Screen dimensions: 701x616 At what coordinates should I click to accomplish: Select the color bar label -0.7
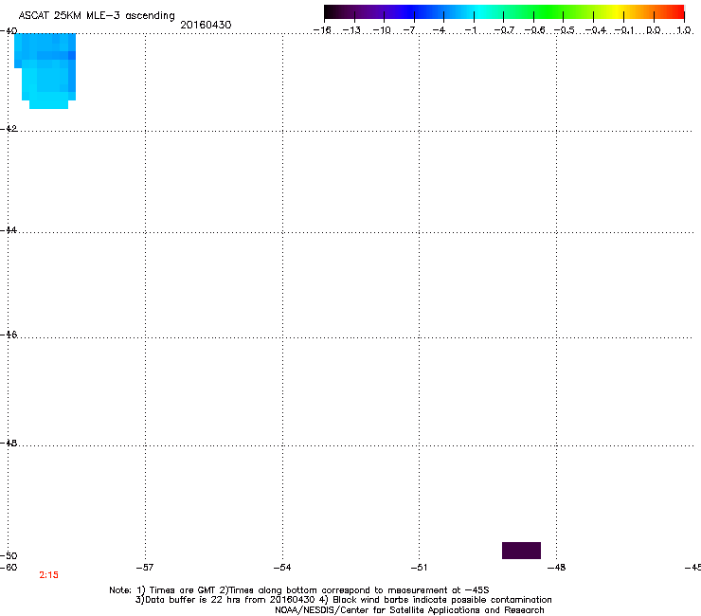coord(504,30)
